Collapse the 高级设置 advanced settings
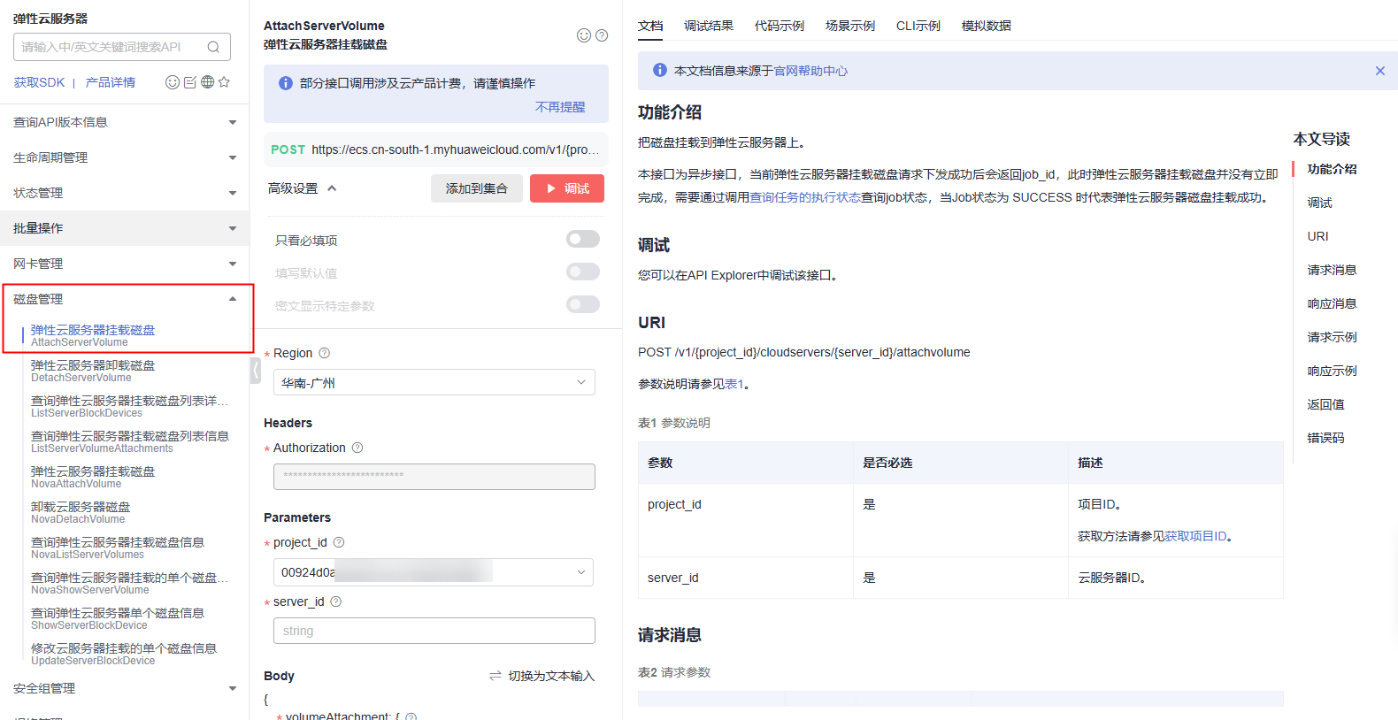The height and width of the screenshot is (720, 1398). (x=303, y=188)
